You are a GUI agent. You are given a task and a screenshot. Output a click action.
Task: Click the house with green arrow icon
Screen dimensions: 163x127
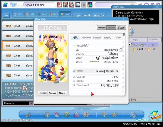pyautogui.click(x=105, y=115)
